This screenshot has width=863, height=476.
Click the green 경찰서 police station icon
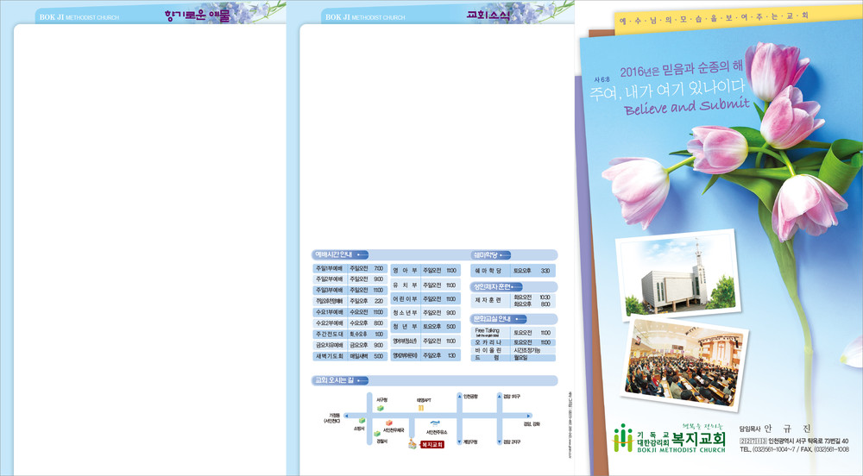point(378,433)
